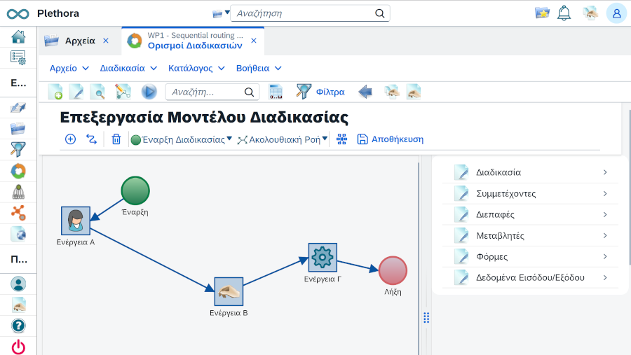Click the alphabetical sort table icon
The height and width of the screenshot is (355, 631).
coord(276,92)
